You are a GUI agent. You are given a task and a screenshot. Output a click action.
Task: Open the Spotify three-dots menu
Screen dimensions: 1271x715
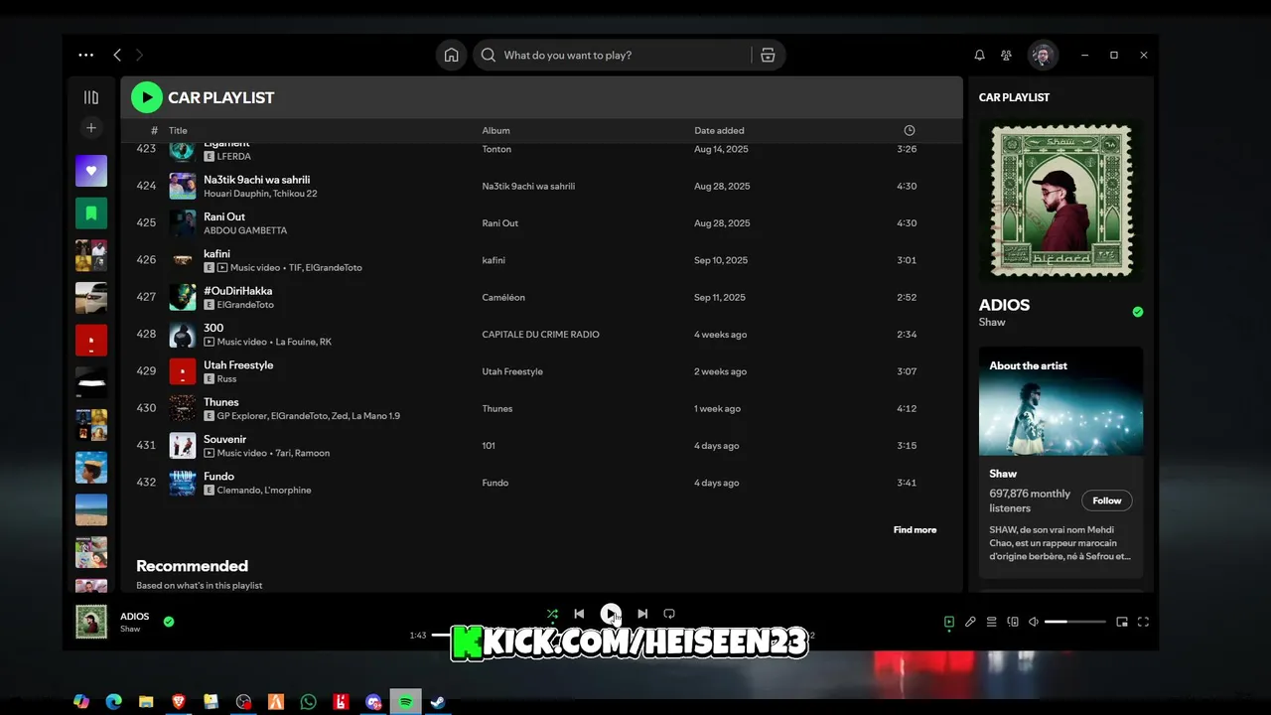coord(86,56)
